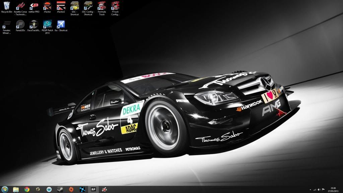The height and width of the screenshot is (193, 343).
Task: Select the netKar PRO shortcut
Action: pyautogui.click(x=34, y=7)
